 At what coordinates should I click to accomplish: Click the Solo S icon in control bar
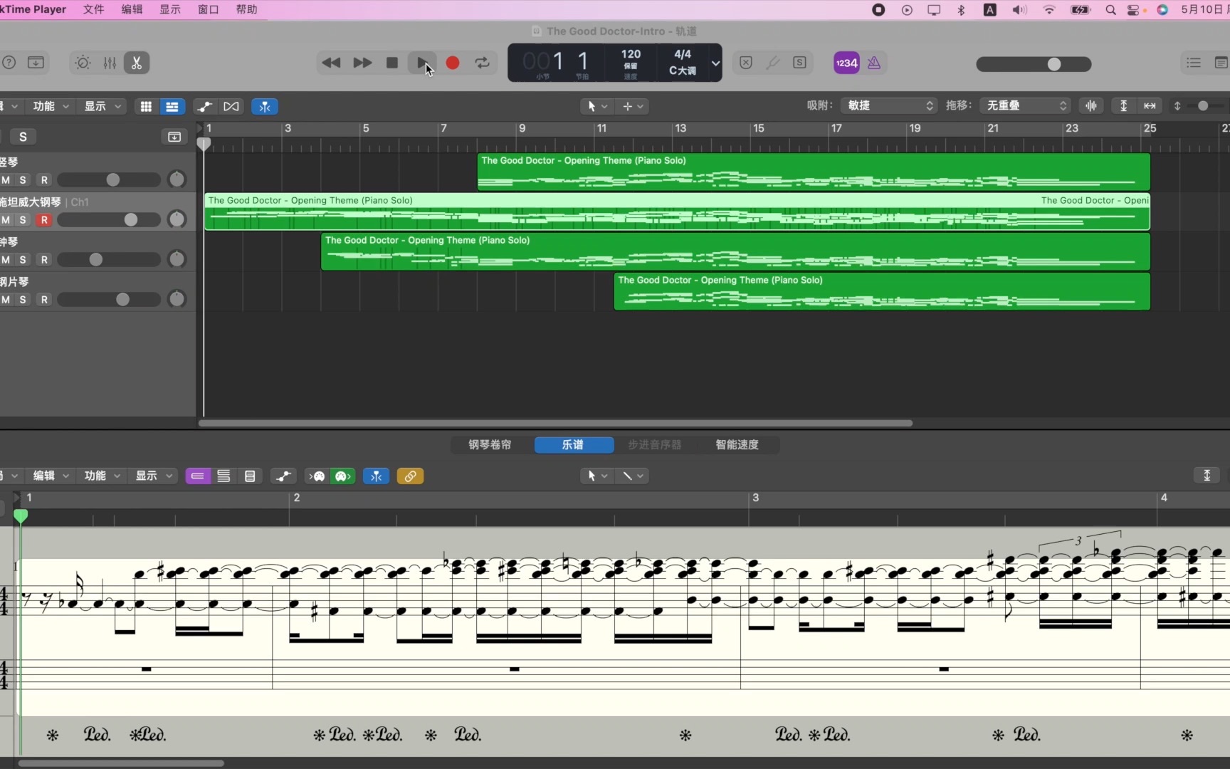pos(800,63)
